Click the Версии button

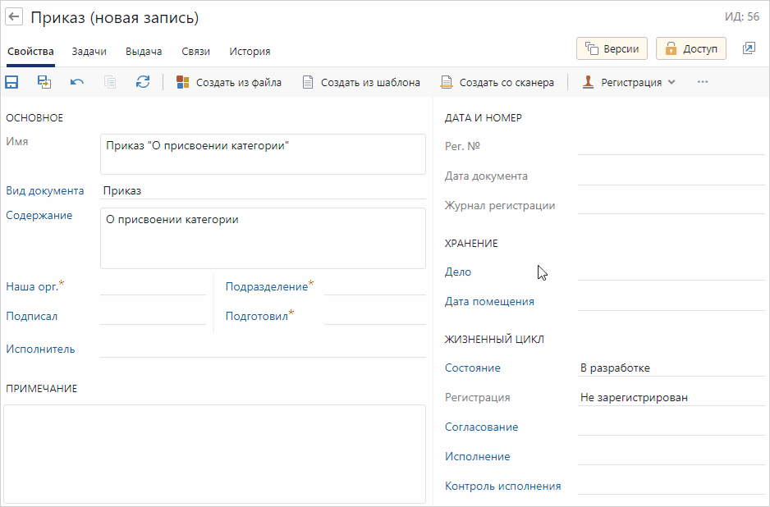click(x=612, y=49)
